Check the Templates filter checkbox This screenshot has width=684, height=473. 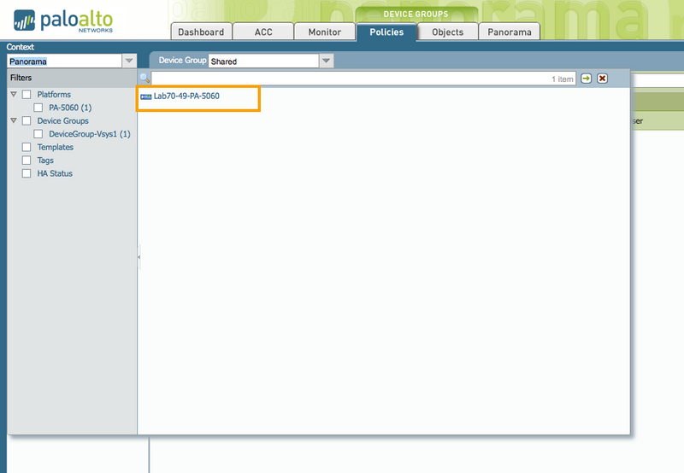pos(27,147)
